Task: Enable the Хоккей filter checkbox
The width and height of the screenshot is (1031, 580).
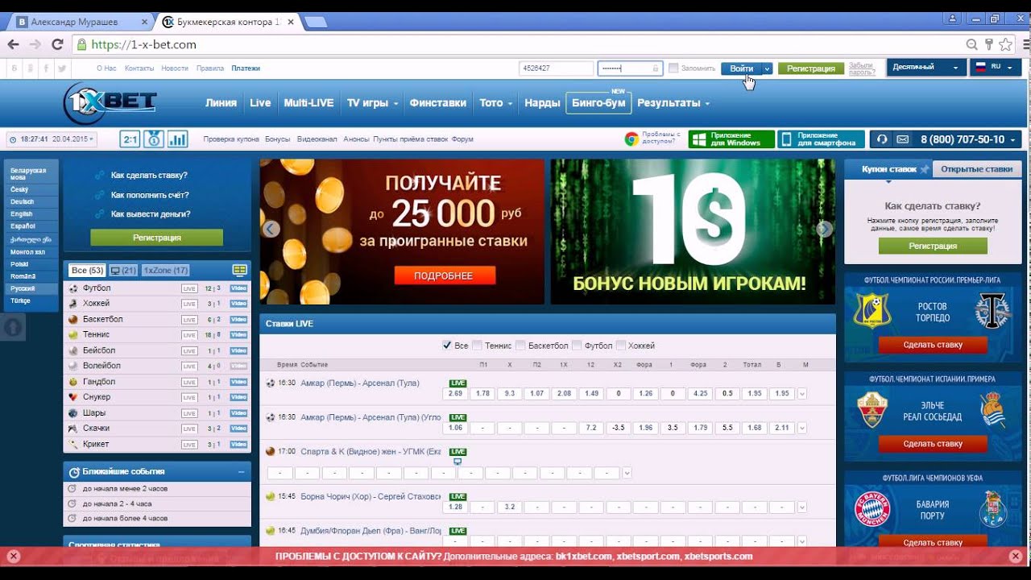Action: pos(621,345)
